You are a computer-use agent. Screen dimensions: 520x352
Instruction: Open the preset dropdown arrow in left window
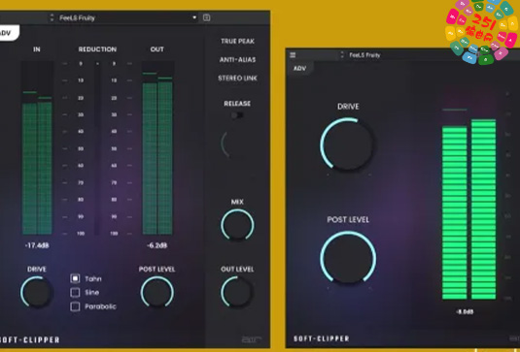[194, 17]
